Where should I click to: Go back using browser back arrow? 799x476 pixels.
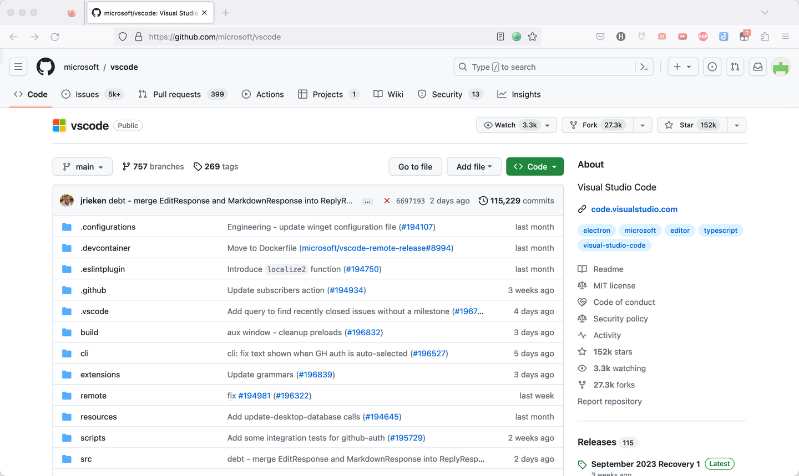pyautogui.click(x=14, y=37)
